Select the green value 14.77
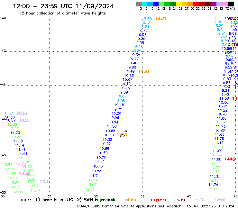This screenshot has width=238, height=209. pos(35,190)
